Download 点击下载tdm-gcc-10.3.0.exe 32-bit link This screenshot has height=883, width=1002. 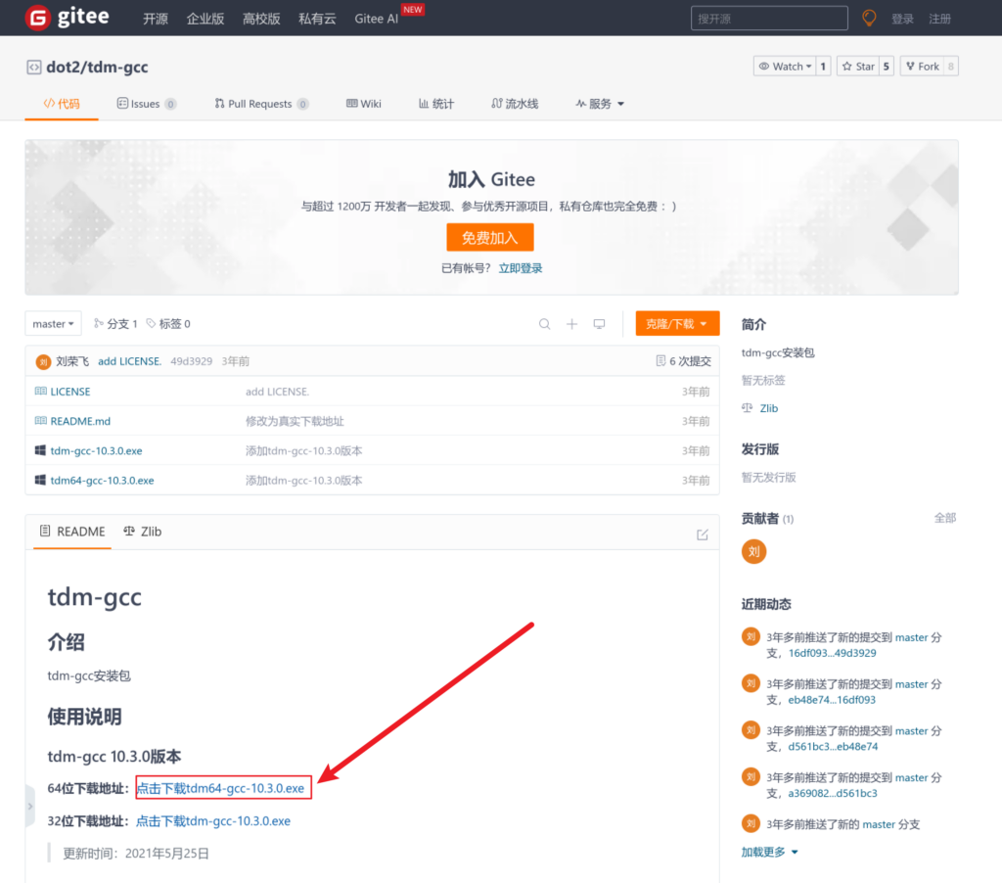click(x=213, y=821)
